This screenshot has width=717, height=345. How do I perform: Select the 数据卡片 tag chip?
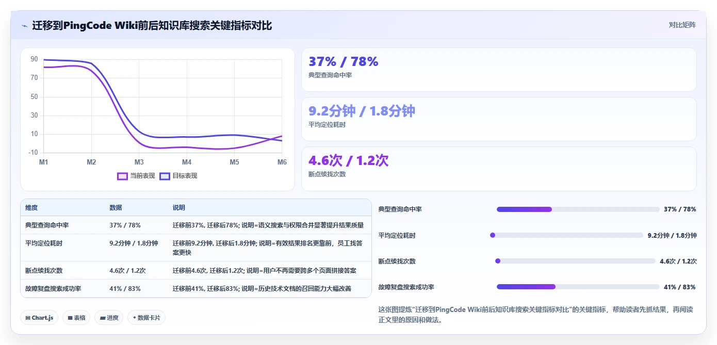click(x=146, y=318)
